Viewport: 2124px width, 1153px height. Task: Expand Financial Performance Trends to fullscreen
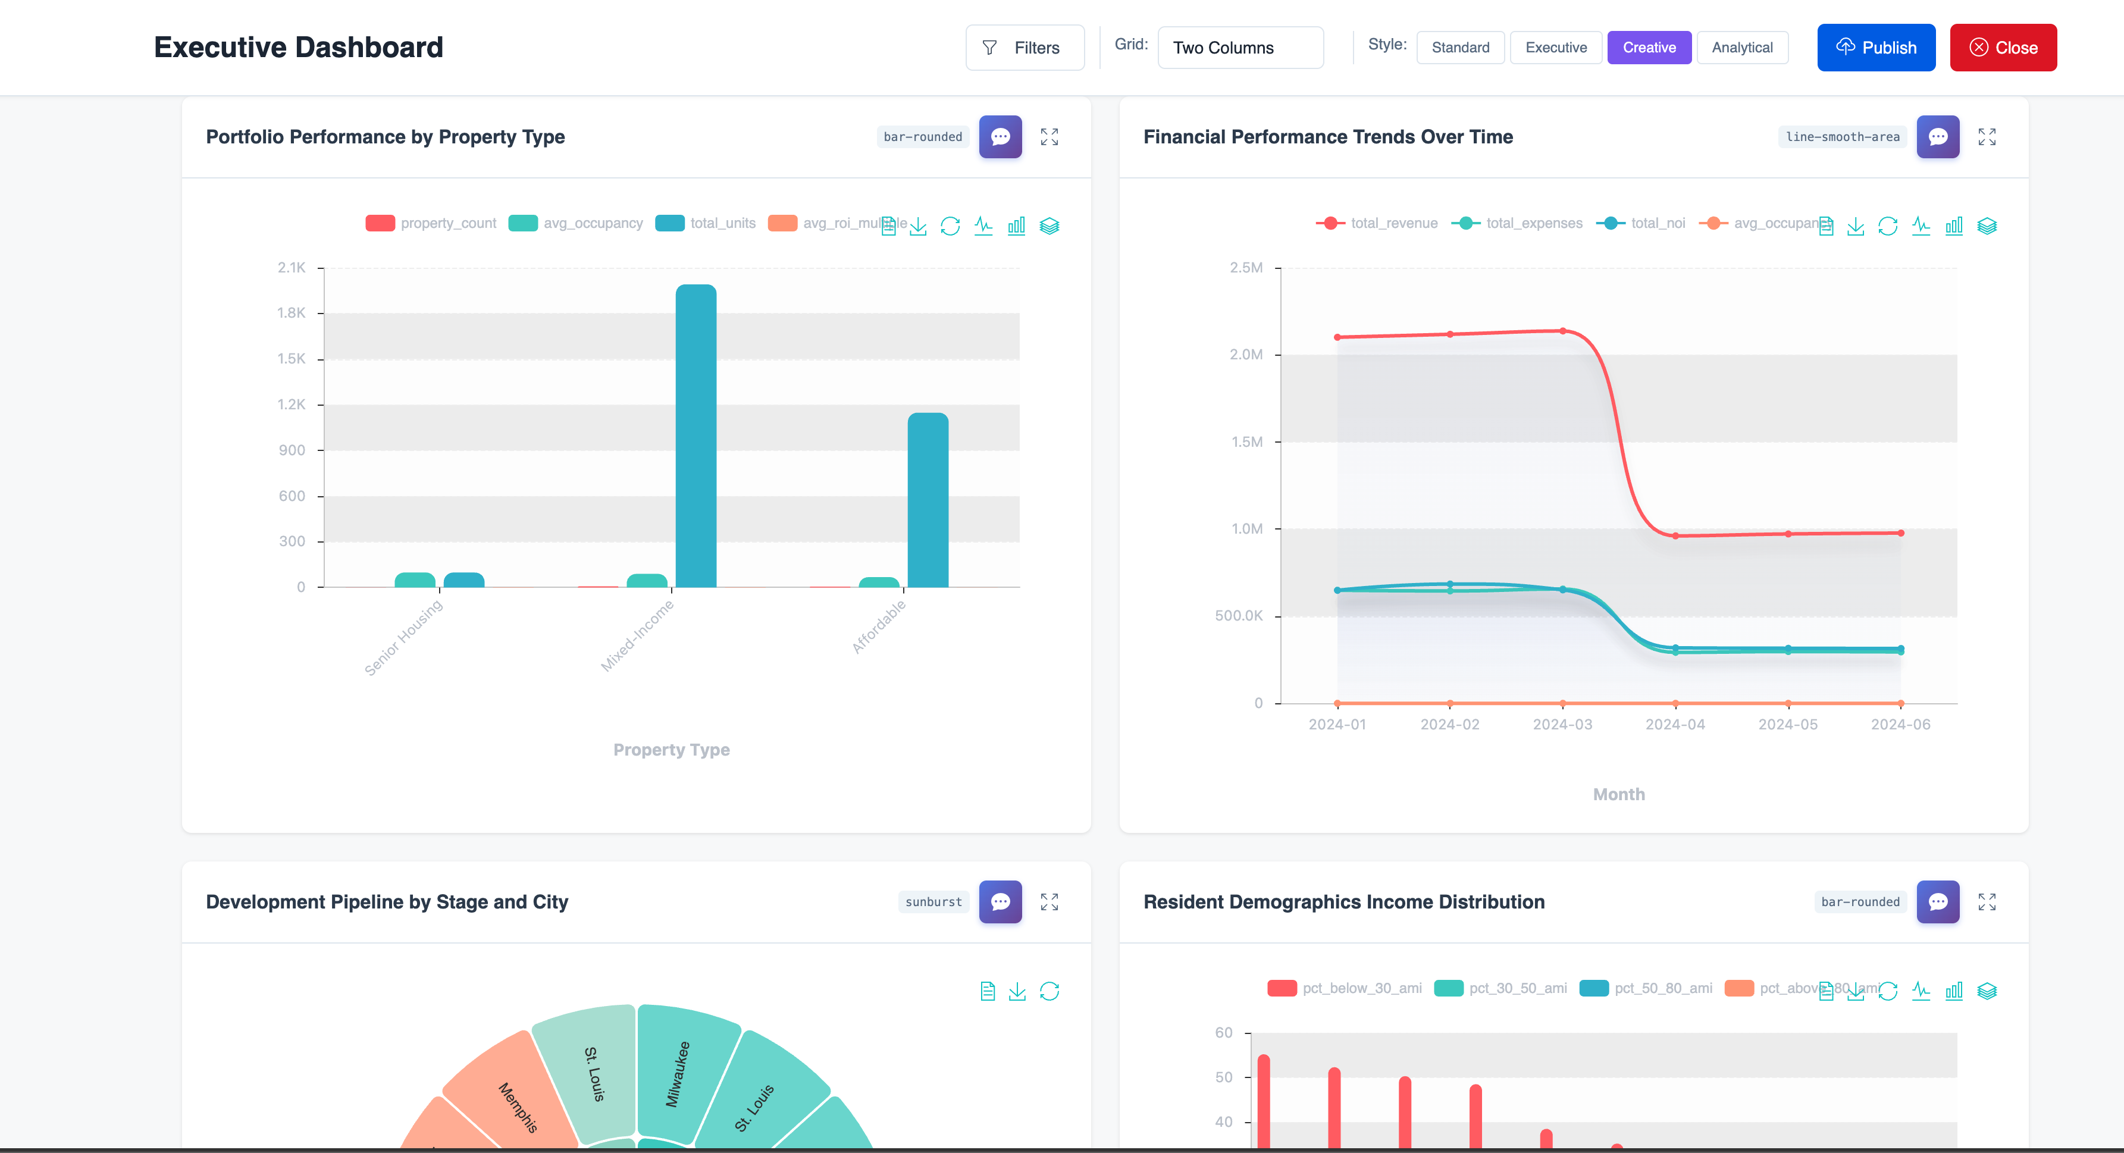1988,137
